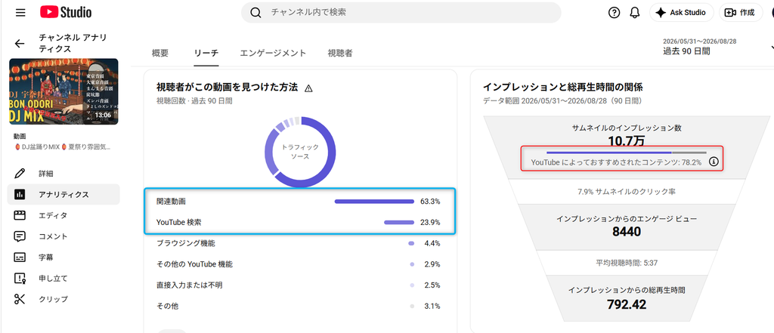Switch to the 視聴者 tab
This screenshot has height=333, width=774.
point(340,53)
